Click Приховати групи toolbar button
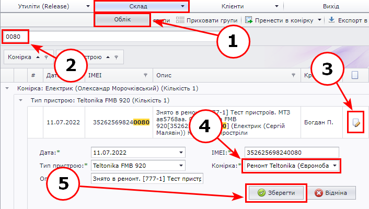This screenshot has width=369, height=209. click(x=207, y=20)
